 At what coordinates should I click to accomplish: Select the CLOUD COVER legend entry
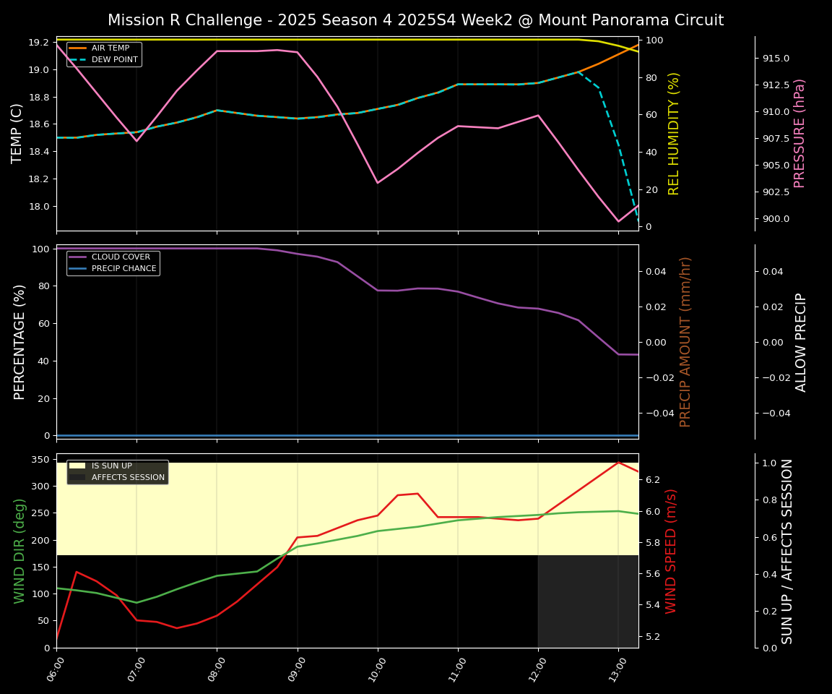(x=121, y=257)
